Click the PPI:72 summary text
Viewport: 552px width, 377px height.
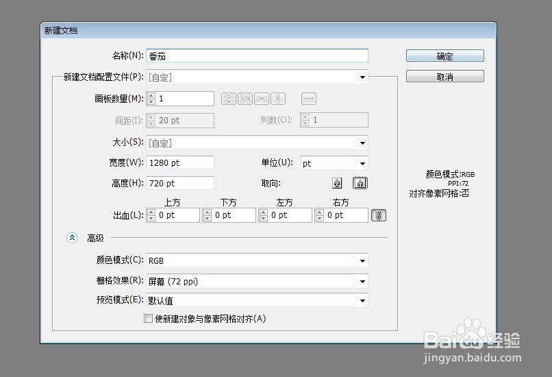[x=458, y=184]
